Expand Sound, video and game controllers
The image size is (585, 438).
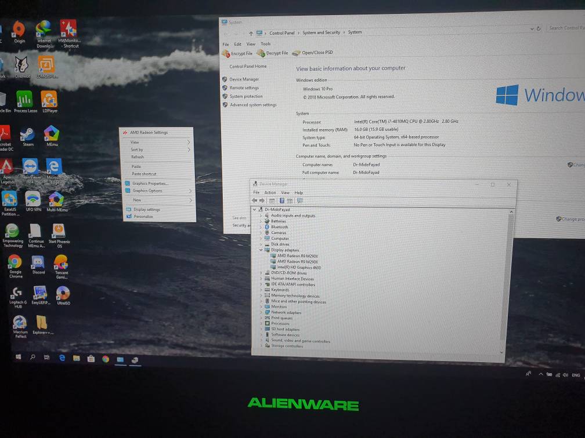[261, 341]
